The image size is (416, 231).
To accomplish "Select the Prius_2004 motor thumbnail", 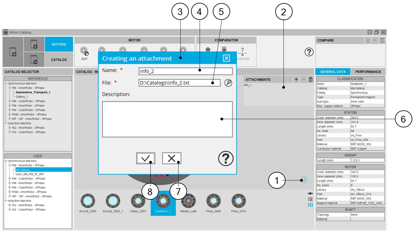I will [x=214, y=203].
